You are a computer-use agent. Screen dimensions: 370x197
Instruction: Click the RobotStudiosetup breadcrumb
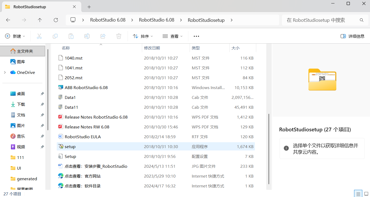[x=206, y=20]
